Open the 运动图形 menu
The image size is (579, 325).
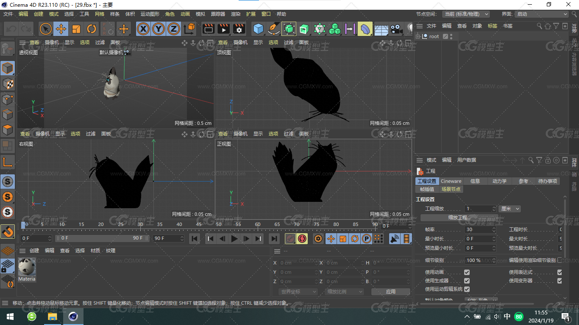[x=150, y=14]
